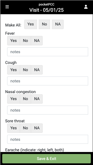Select No for Cough
Screen dimensions: 93x165
[25, 70]
